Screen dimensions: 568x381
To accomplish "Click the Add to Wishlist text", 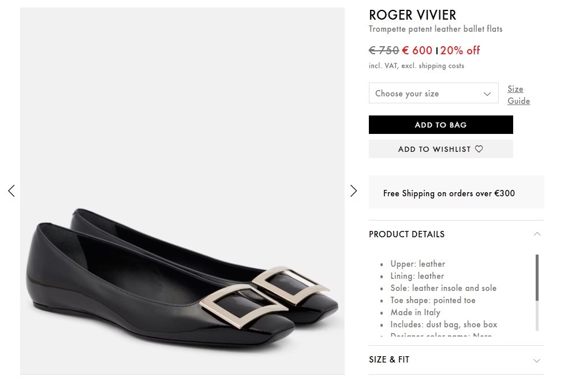I will click(x=434, y=149).
